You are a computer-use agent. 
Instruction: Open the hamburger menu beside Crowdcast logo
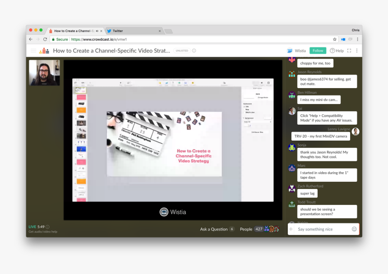[x=33, y=51]
